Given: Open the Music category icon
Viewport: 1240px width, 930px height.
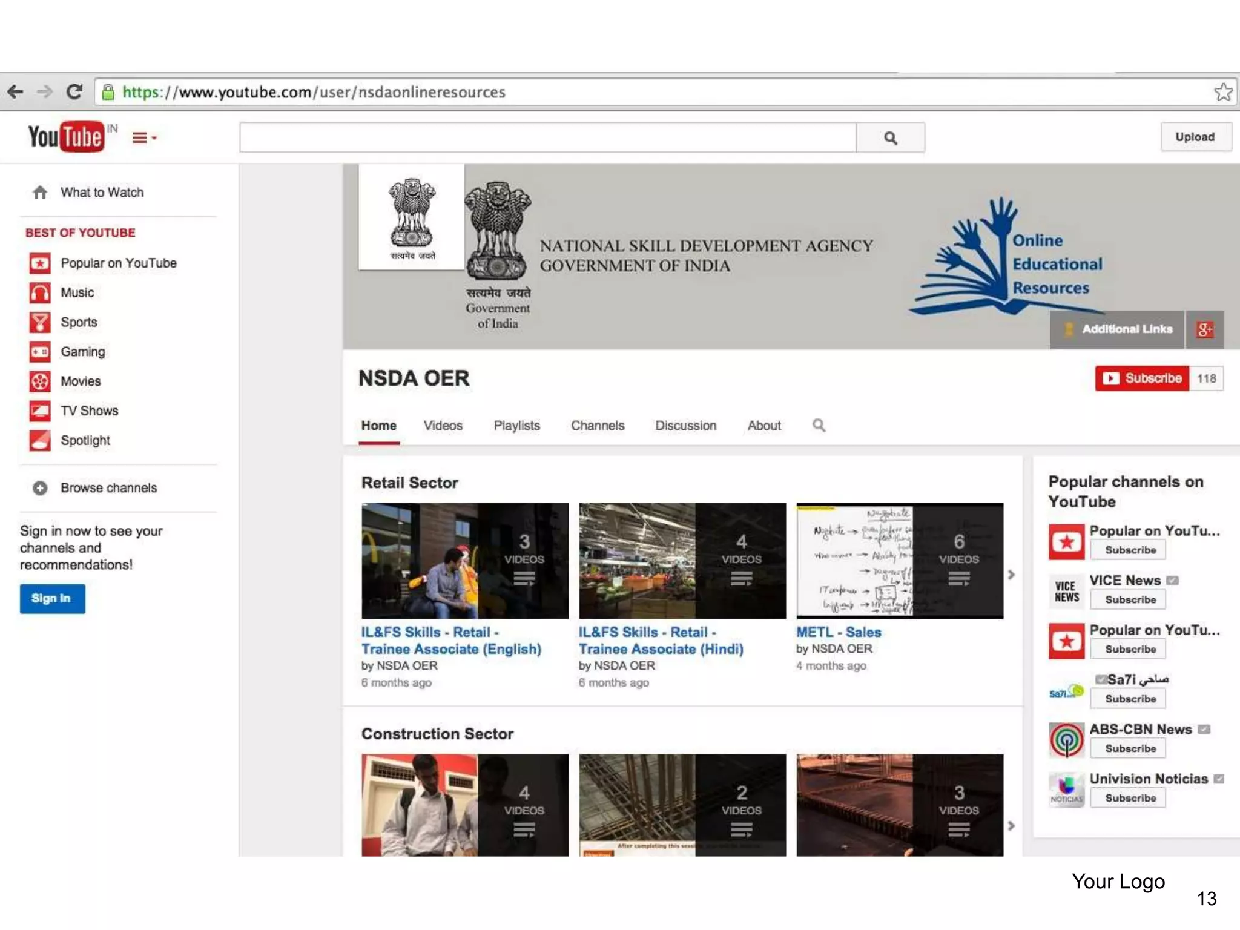Looking at the screenshot, I should [40, 293].
